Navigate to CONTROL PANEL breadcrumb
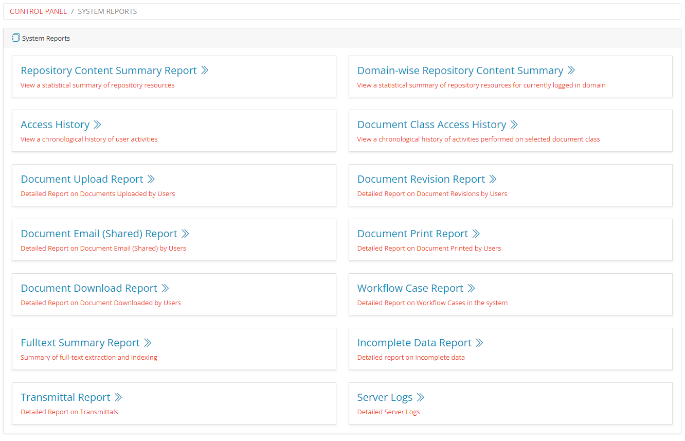The height and width of the screenshot is (441, 685). click(x=38, y=11)
